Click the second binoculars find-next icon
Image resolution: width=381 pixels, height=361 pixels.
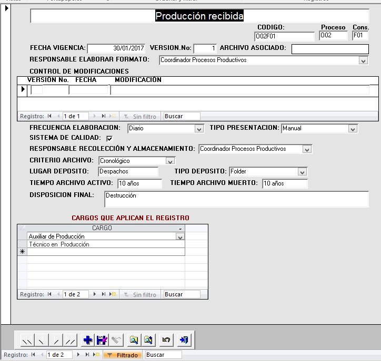[148, 341]
